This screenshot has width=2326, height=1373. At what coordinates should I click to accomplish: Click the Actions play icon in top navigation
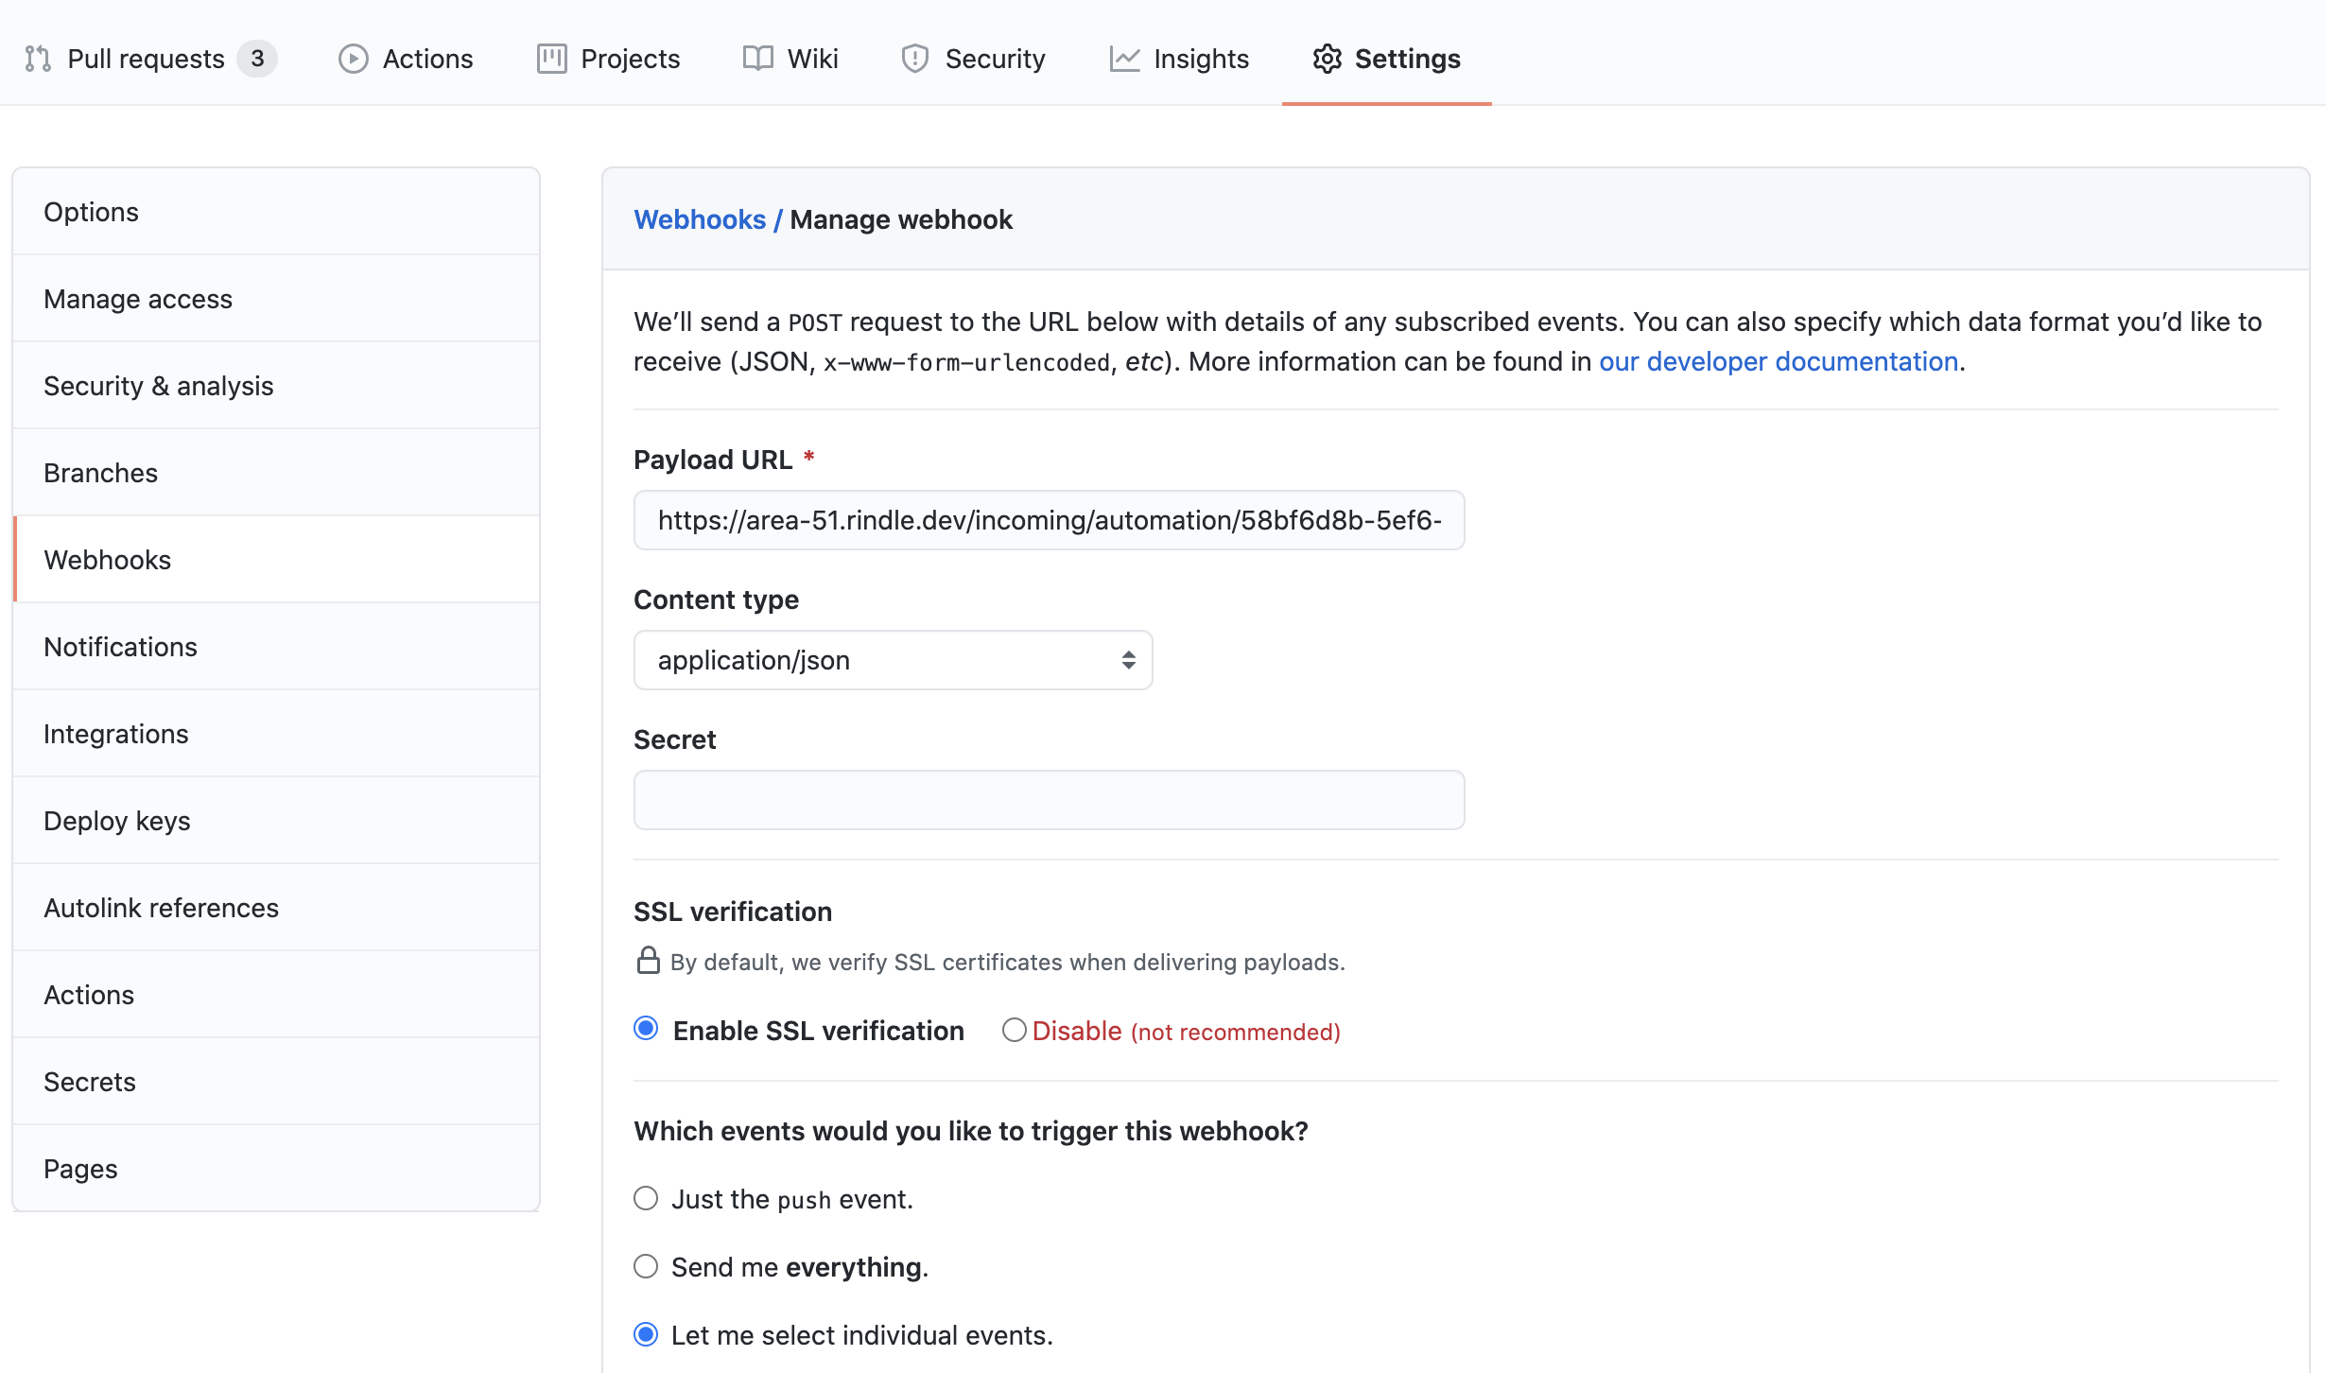353,59
